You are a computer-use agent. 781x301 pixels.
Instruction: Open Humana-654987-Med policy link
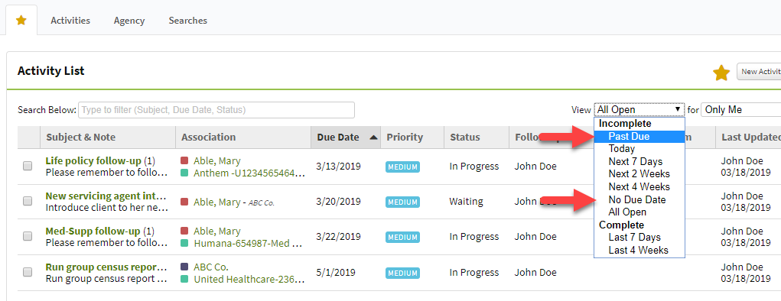tap(248, 244)
